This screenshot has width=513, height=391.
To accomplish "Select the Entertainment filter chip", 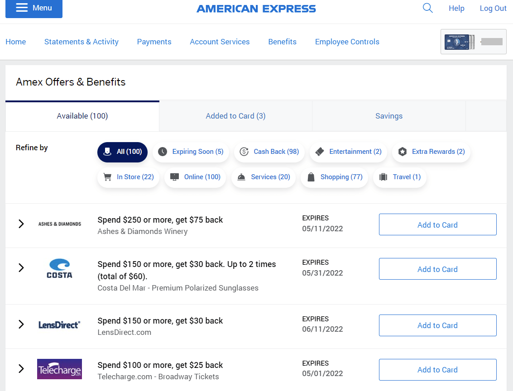I will (348, 152).
